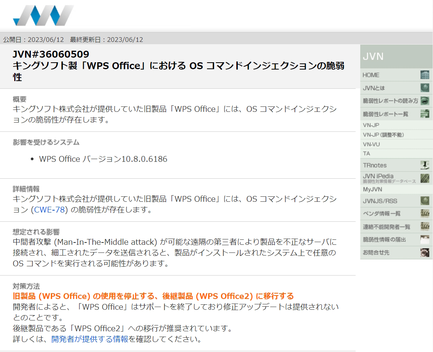Click the 連絡不能開発者一覧 sidebar icon
This screenshot has height=352, width=433.
point(425,226)
